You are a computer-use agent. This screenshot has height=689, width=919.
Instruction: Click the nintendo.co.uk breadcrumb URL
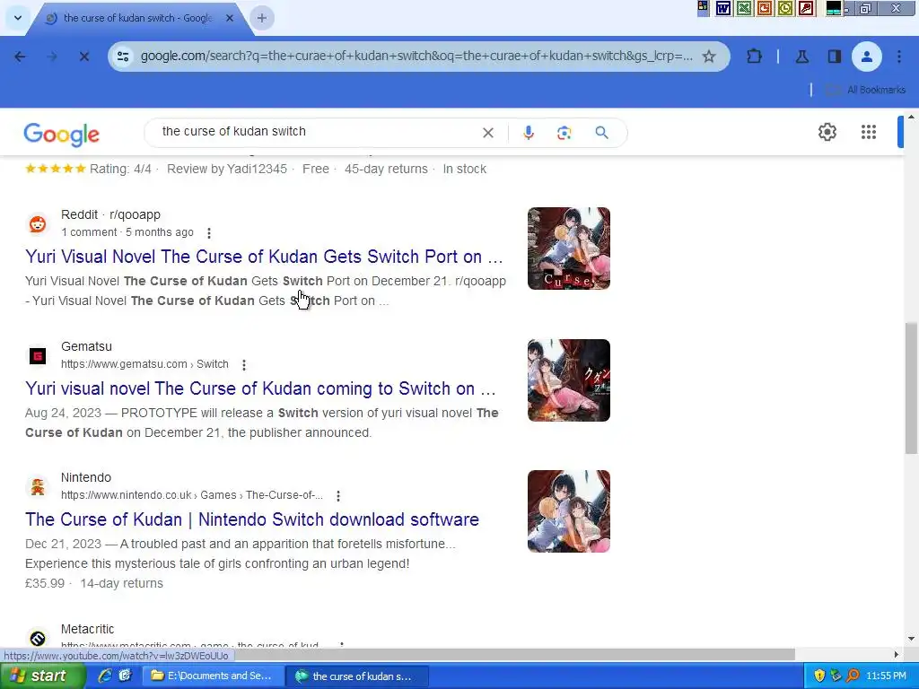(192, 495)
